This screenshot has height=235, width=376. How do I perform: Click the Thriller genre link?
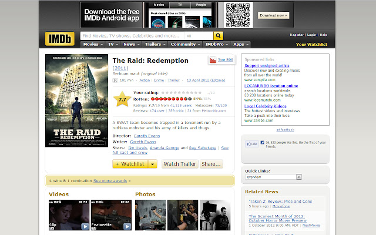[174, 80]
